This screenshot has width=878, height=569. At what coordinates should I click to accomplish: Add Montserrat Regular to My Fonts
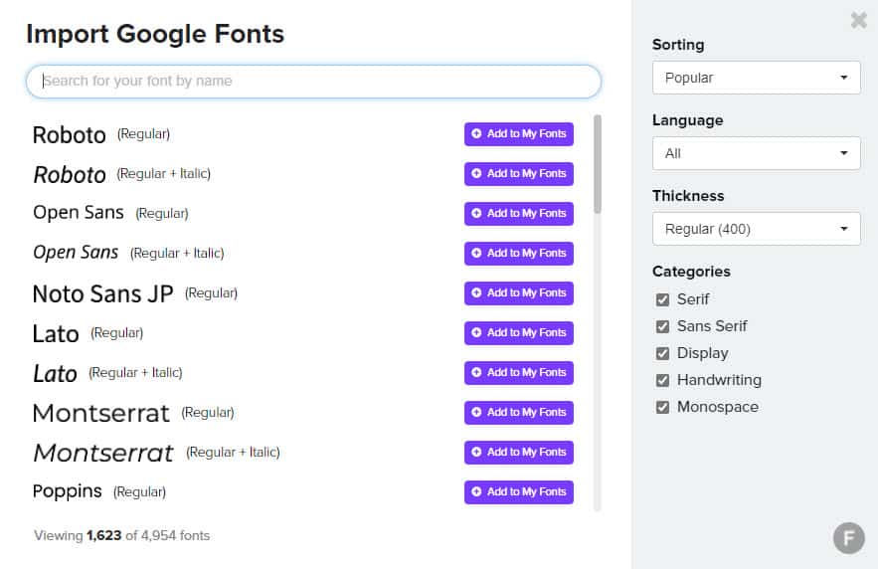518,412
